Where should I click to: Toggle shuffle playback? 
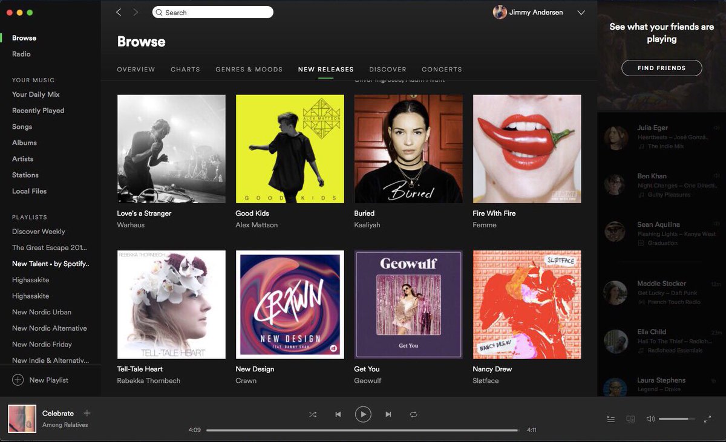[313, 414]
